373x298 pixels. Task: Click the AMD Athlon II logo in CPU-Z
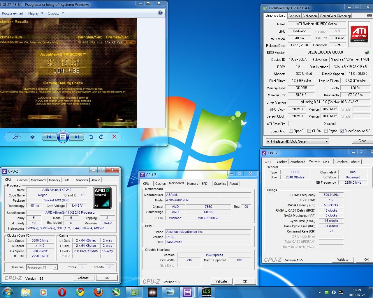102,198
